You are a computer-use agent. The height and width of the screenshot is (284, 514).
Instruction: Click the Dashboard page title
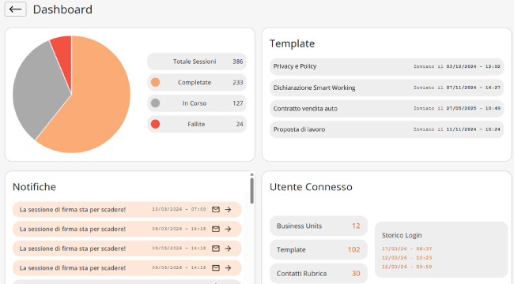pyautogui.click(x=62, y=9)
